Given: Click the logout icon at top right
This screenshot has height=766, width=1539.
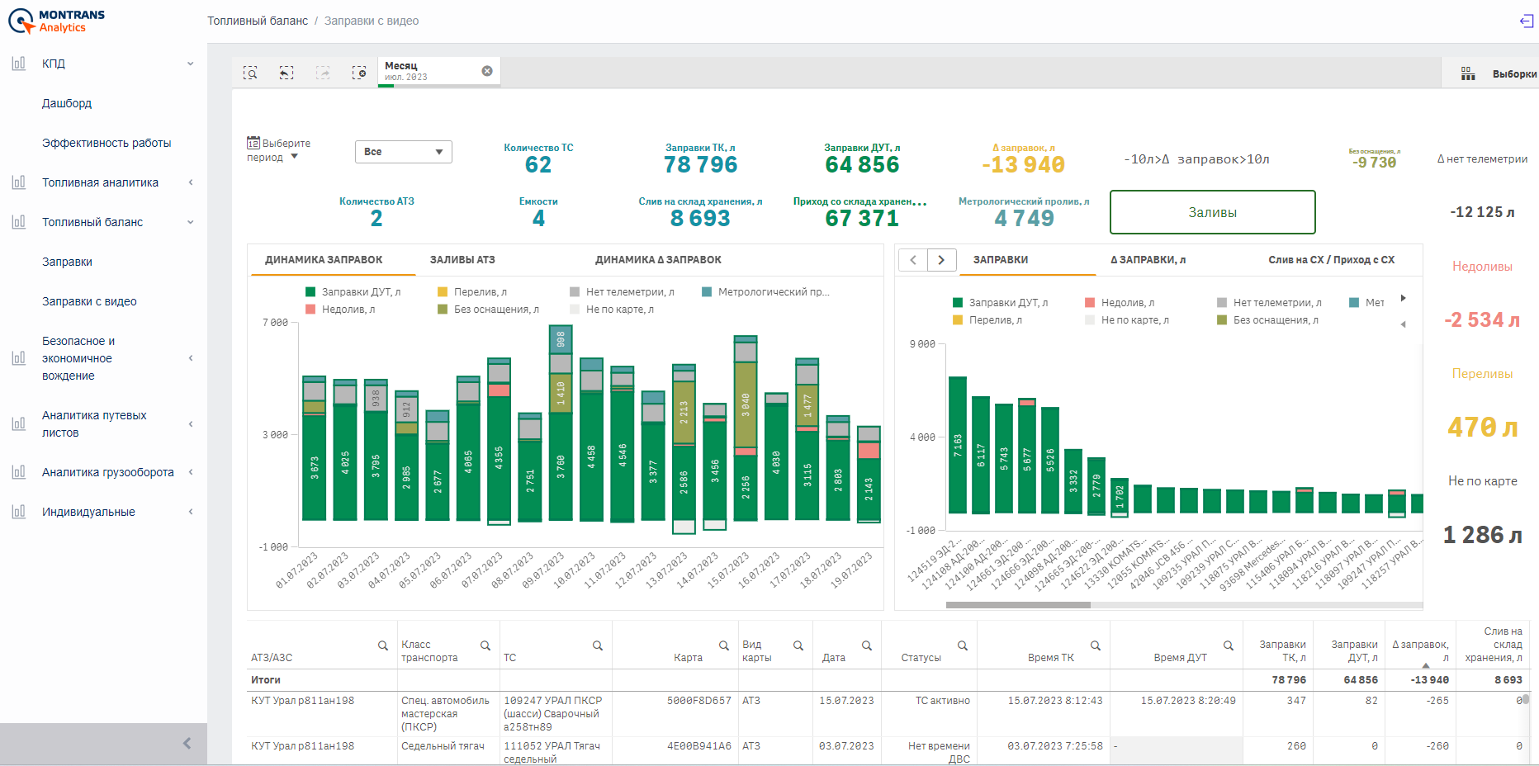Looking at the screenshot, I should click(x=1527, y=21).
